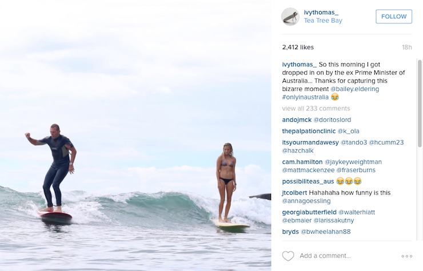Open the 18h post timestamp
423x271 pixels.
(406, 47)
